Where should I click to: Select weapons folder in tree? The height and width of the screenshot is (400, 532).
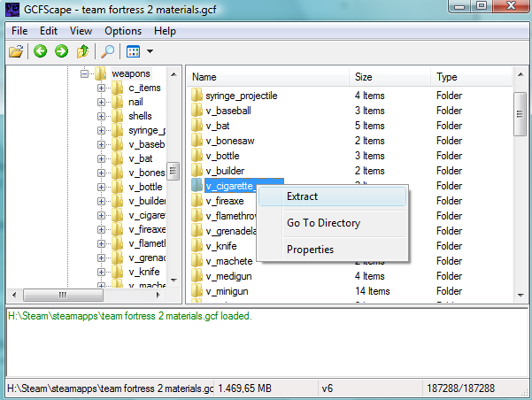pos(131,73)
